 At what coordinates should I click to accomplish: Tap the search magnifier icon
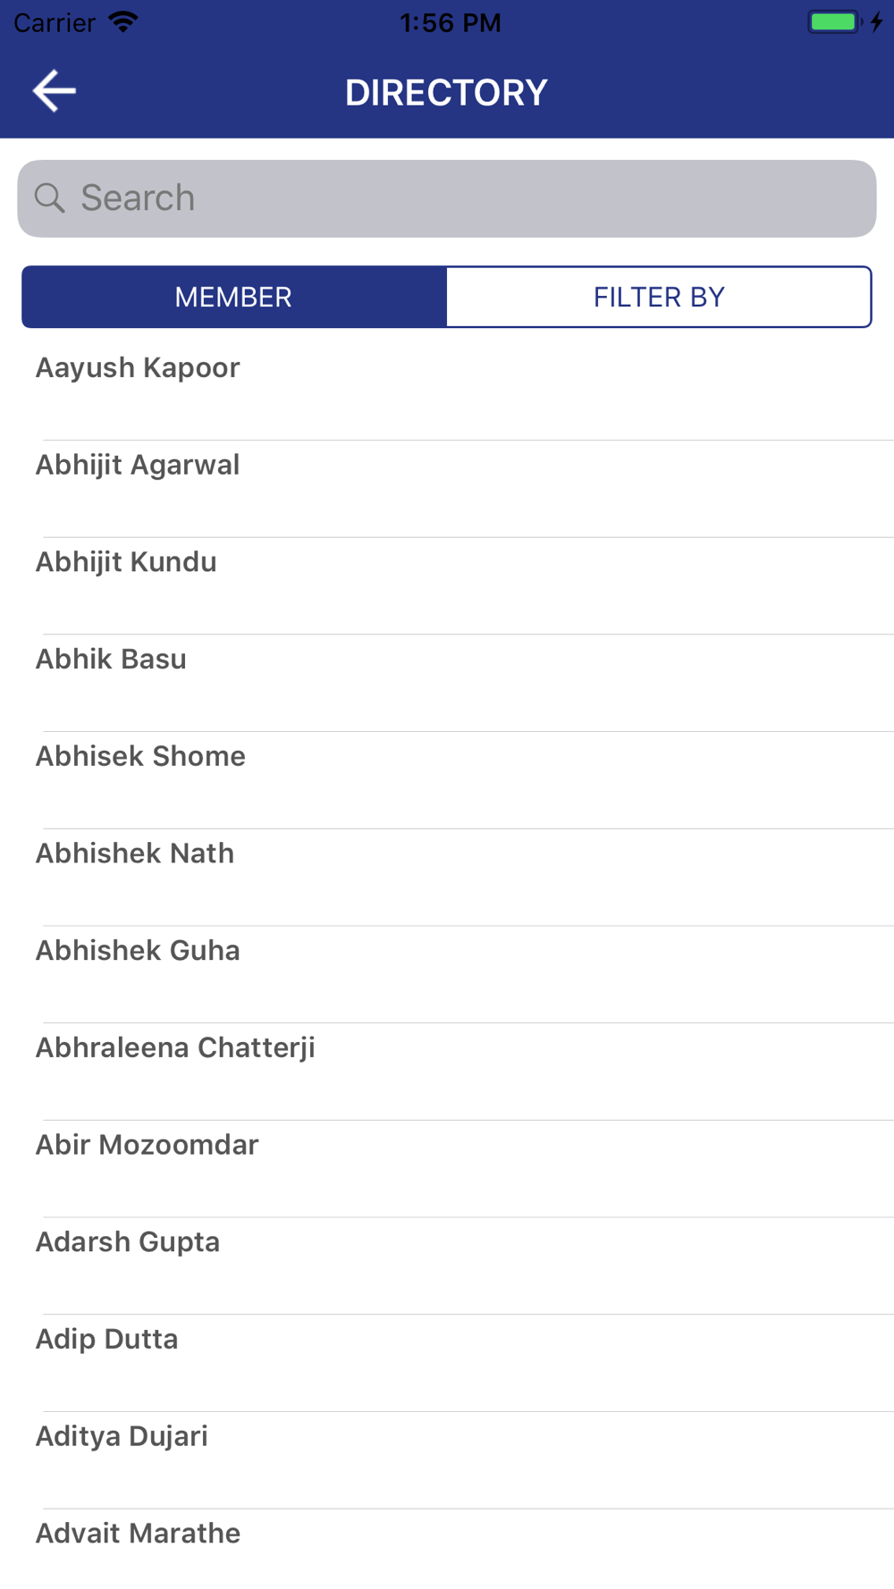click(49, 198)
